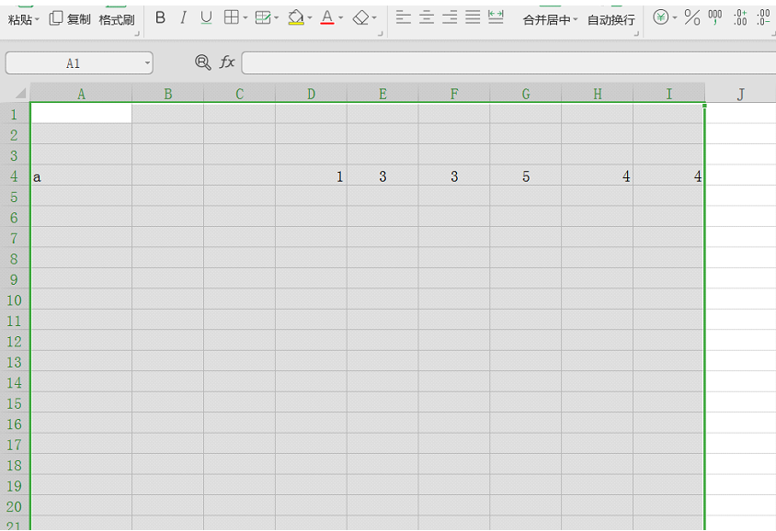The width and height of the screenshot is (776, 531).
Task: Click the draw border table icon
Action: [262, 17]
